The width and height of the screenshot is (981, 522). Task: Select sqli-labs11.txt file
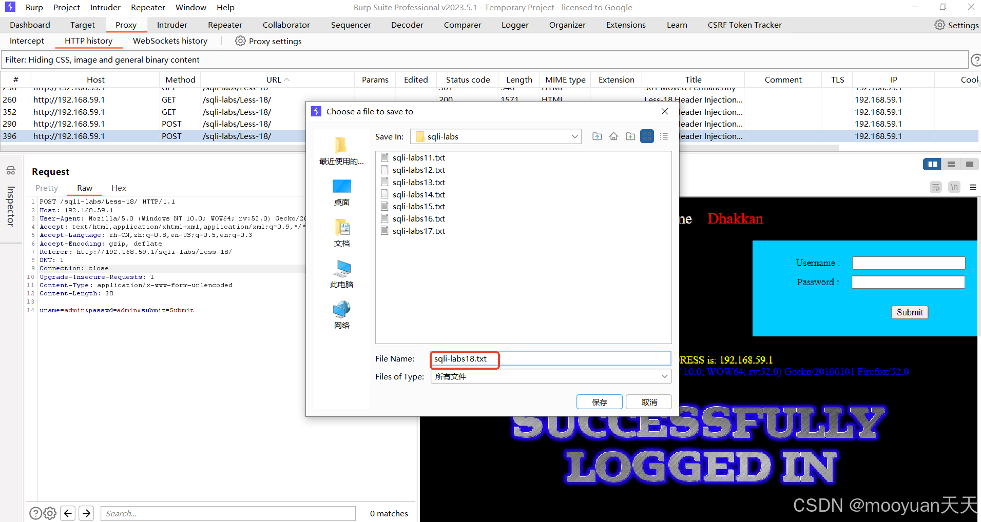[x=413, y=157]
